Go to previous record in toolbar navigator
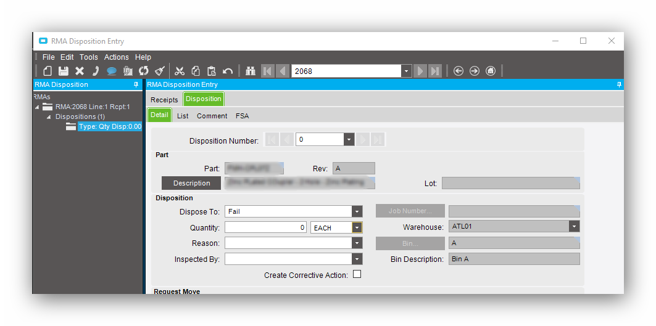 click(x=283, y=71)
